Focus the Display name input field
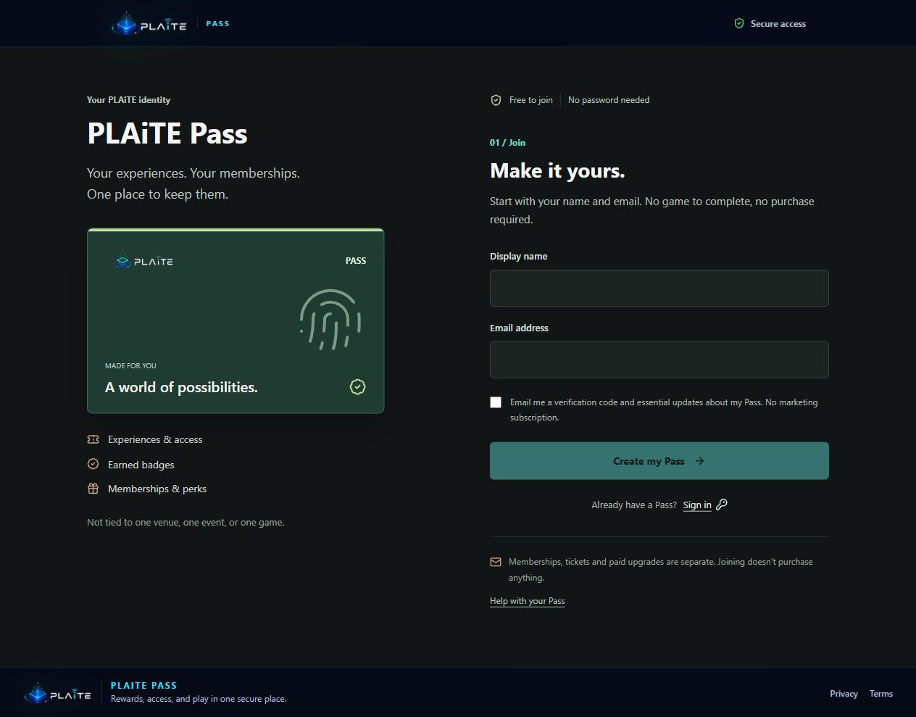The image size is (916, 717). (659, 288)
